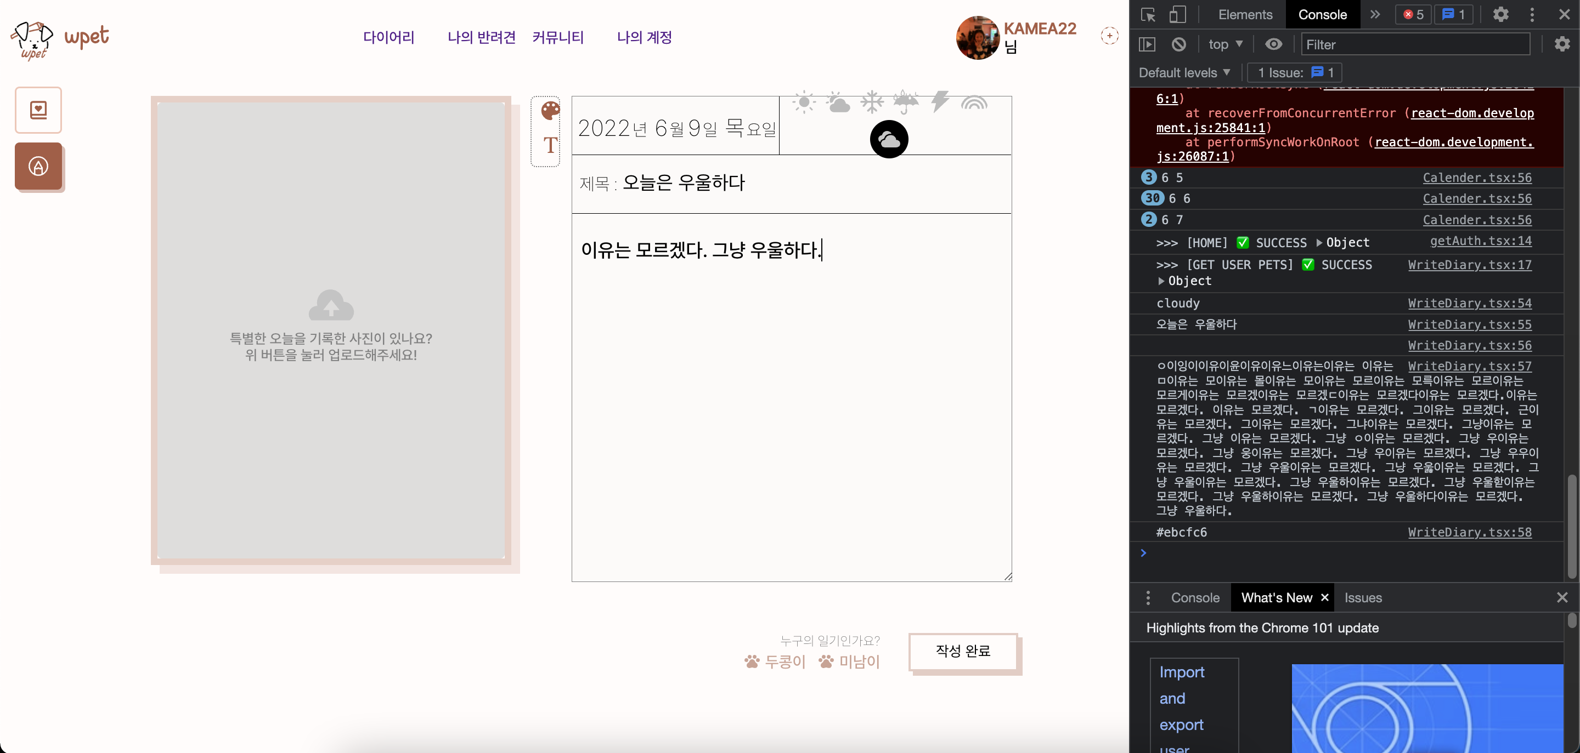The height and width of the screenshot is (753, 1580).
Task: Click the cloud upload photo icon
Action: pos(331,306)
